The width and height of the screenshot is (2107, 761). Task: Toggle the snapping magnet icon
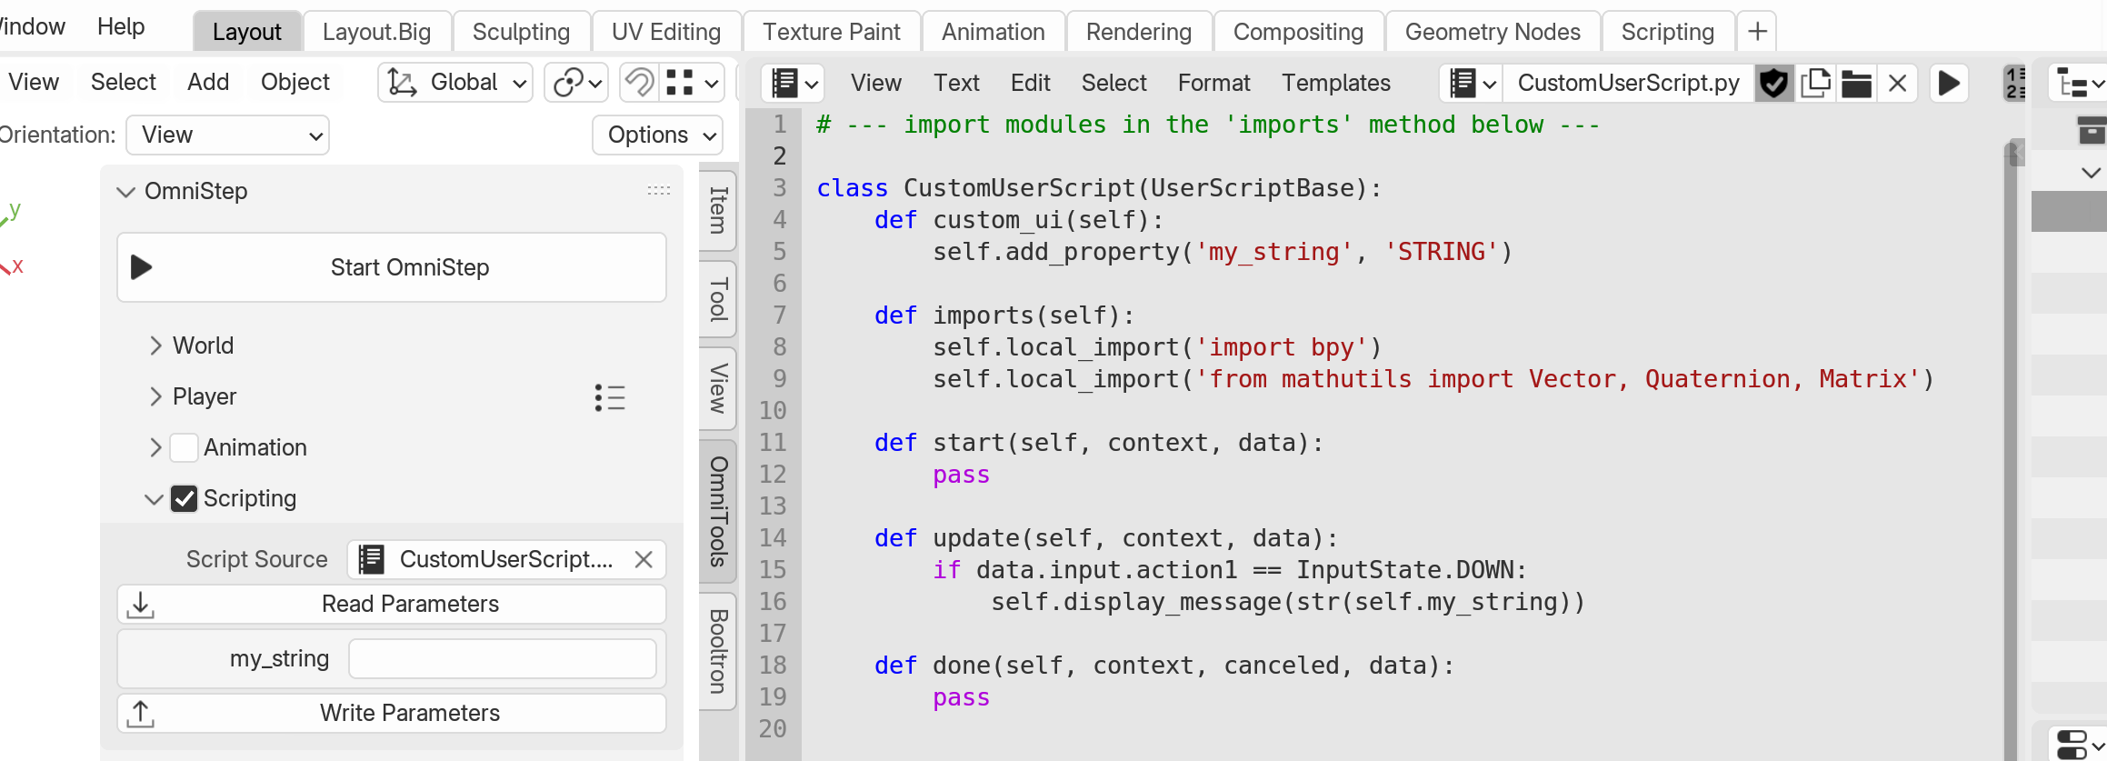[639, 83]
